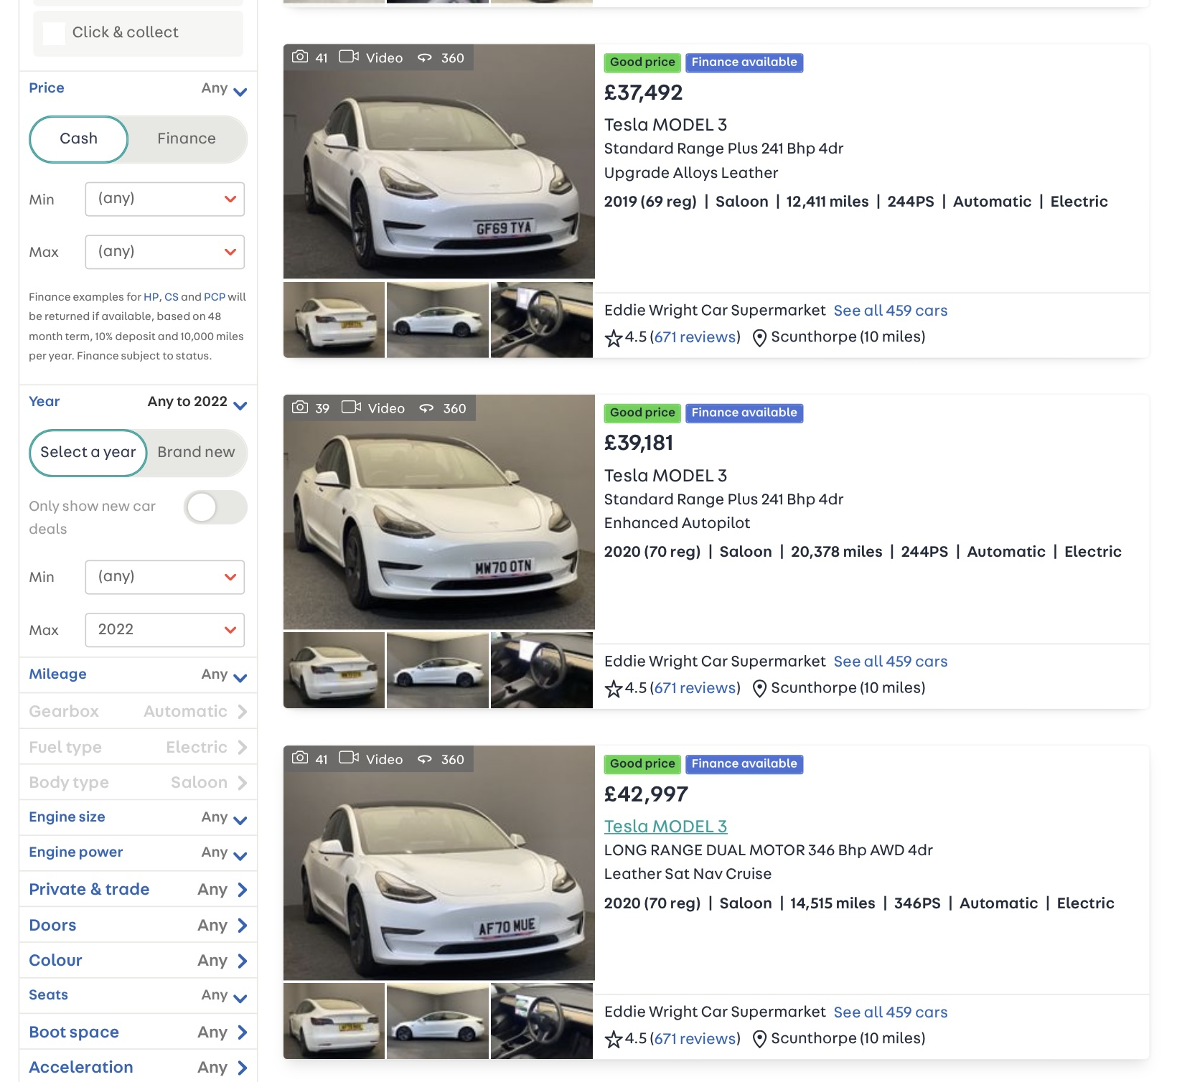Open 671 reviews on the £37,492 listing
The image size is (1177, 1082).
click(695, 337)
